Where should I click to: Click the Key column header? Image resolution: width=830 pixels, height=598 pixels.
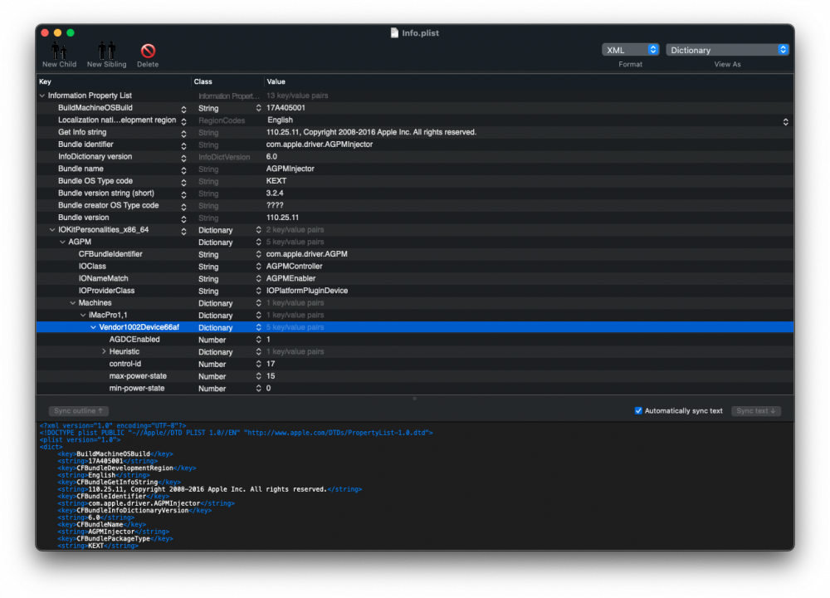pos(113,81)
